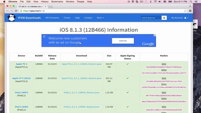The width and height of the screenshot is (201, 113).
Task: Close the iOS 8.1.3 browser tab
Action: (x=45, y=7)
